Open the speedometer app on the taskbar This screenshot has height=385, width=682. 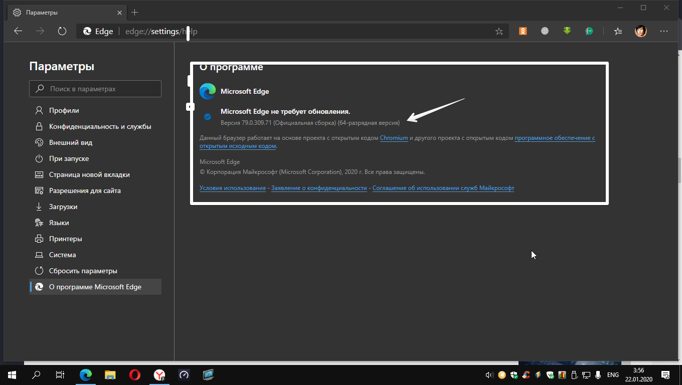point(184,374)
